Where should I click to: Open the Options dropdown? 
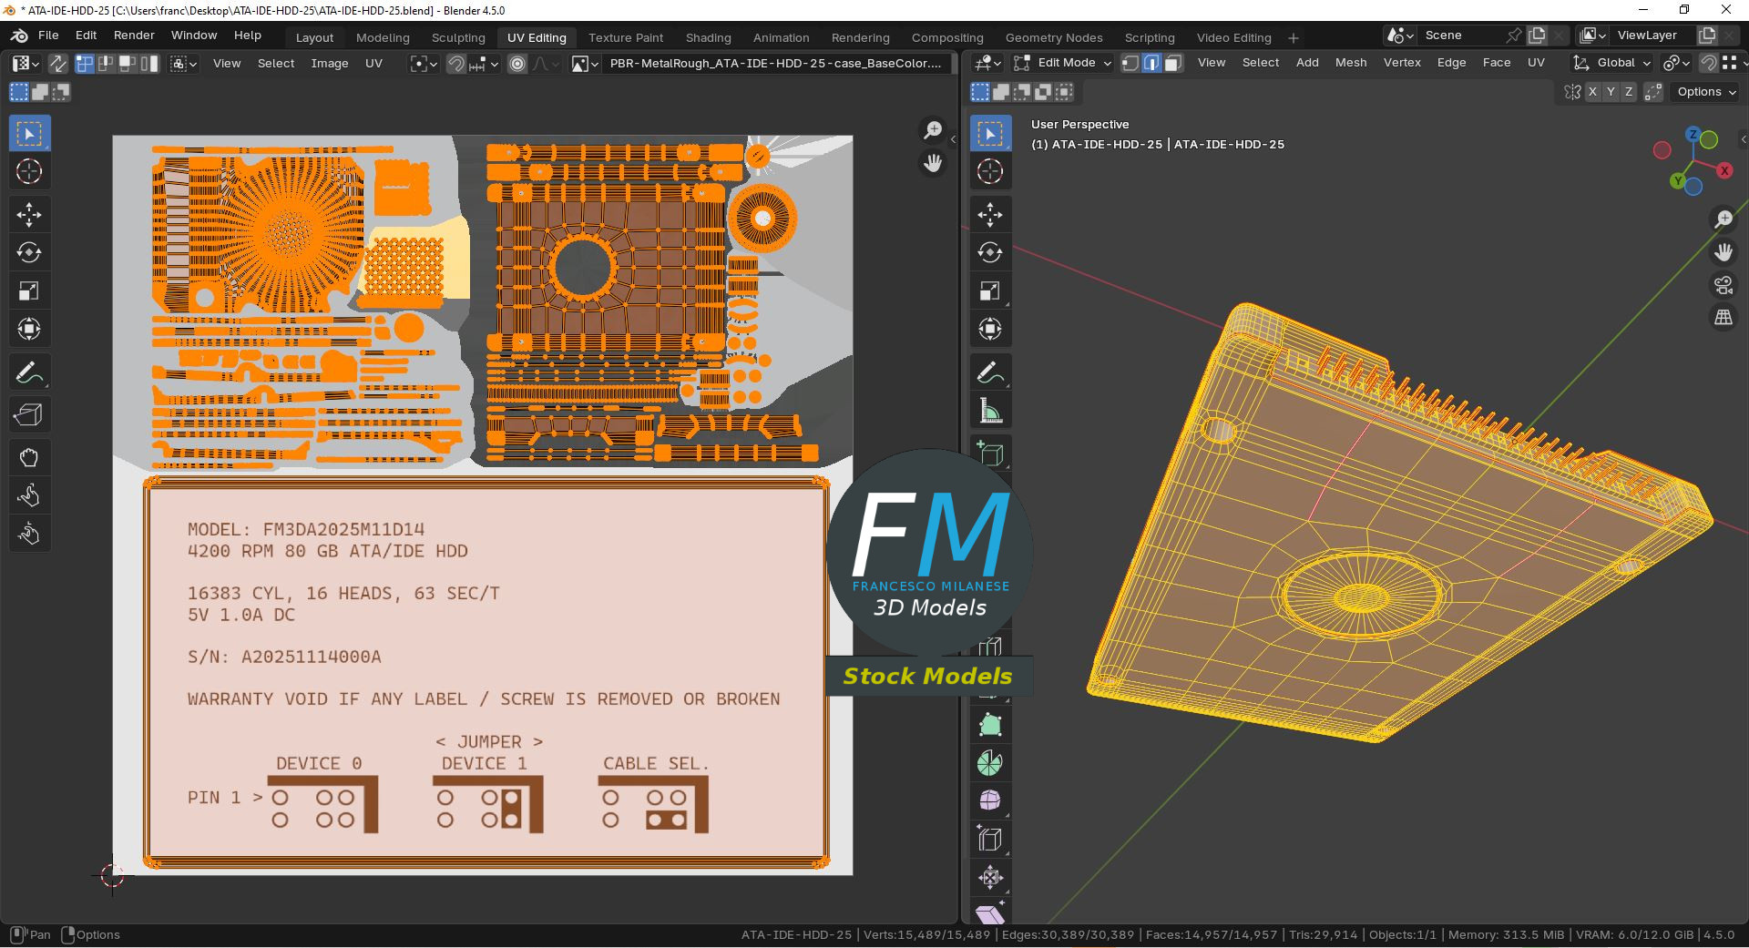click(1706, 92)
